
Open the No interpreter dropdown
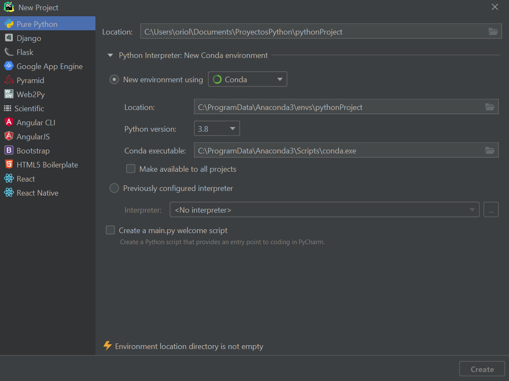point(325,210)
